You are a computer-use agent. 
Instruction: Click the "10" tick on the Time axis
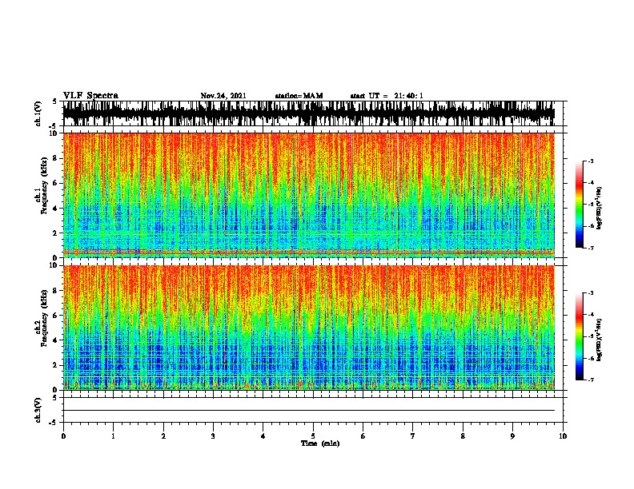tap(563, 436)
